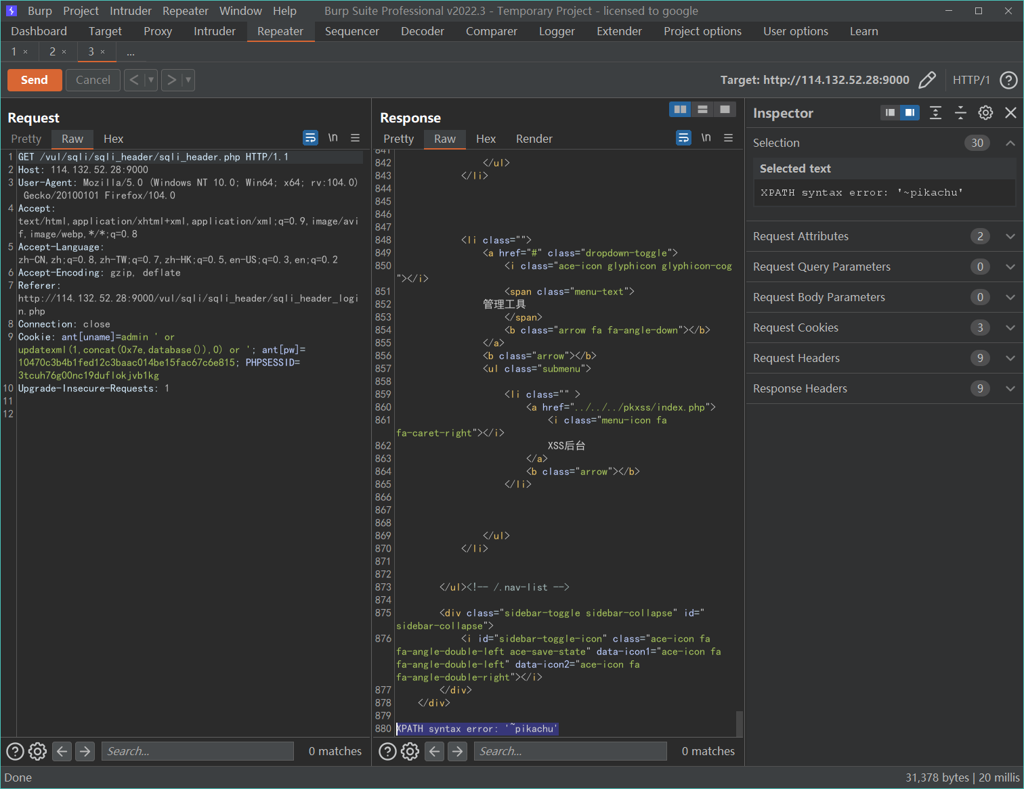Open back history dropdown arrow
1024x789 pixels.
151,80
